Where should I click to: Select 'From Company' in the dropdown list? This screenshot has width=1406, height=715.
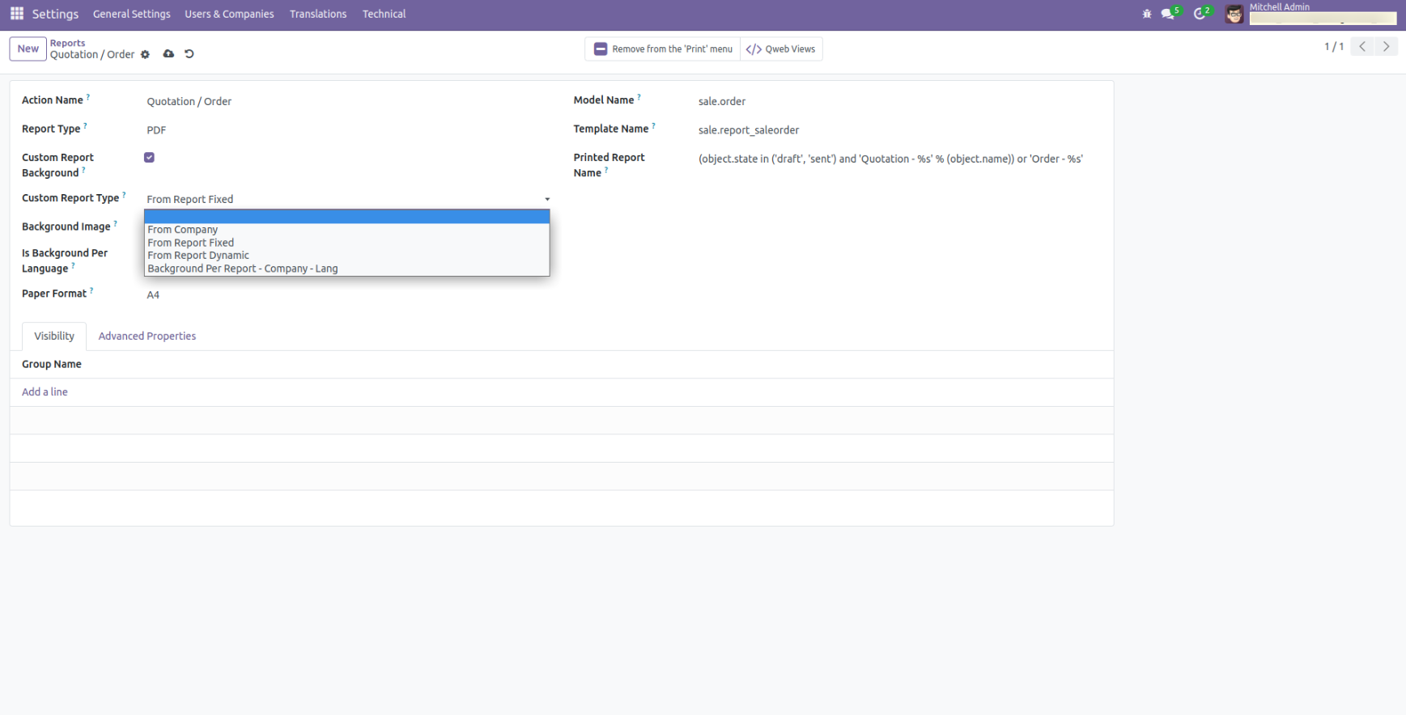[x=183, y=230]
